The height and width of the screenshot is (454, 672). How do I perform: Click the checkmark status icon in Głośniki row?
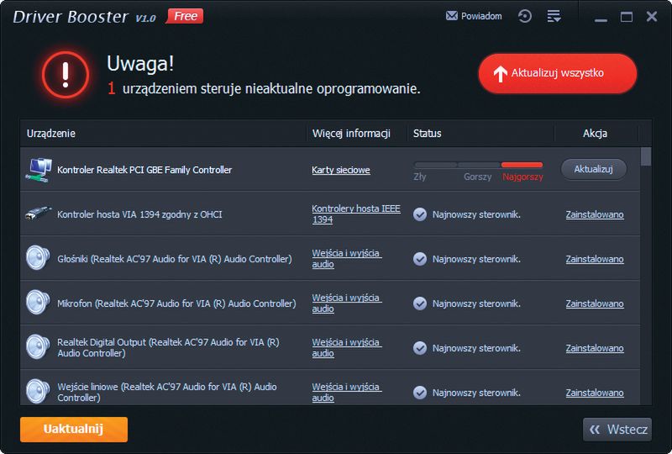coord(420,259)
